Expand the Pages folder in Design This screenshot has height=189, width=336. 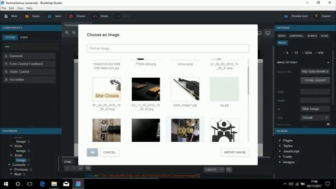click(x=280, y=140)
